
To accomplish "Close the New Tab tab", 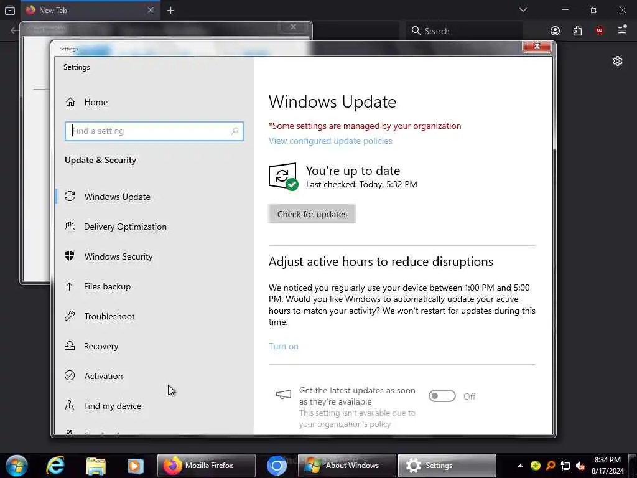I will click(x=151, y=10).
